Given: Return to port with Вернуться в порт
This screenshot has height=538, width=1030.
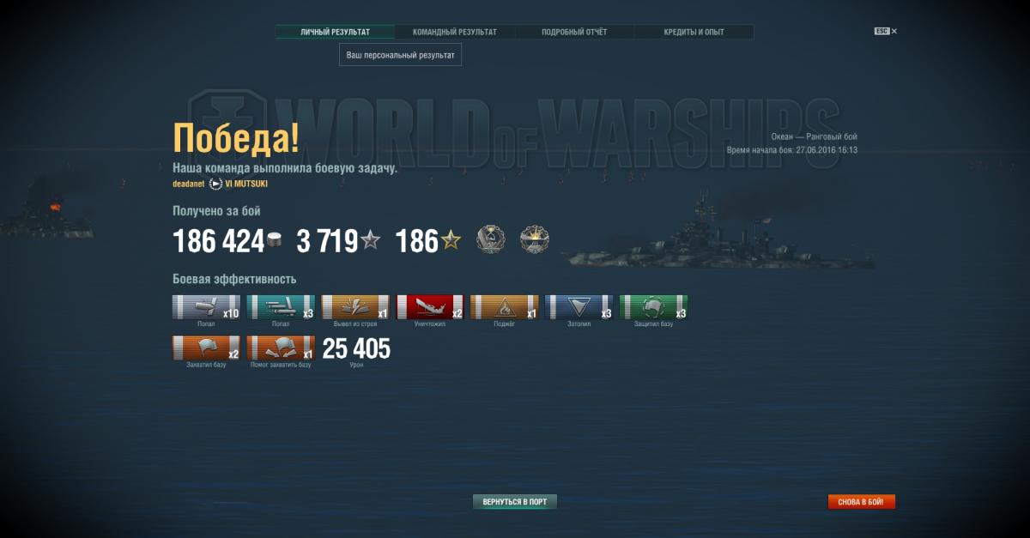Looking at the screenshot, I should 515,501.
